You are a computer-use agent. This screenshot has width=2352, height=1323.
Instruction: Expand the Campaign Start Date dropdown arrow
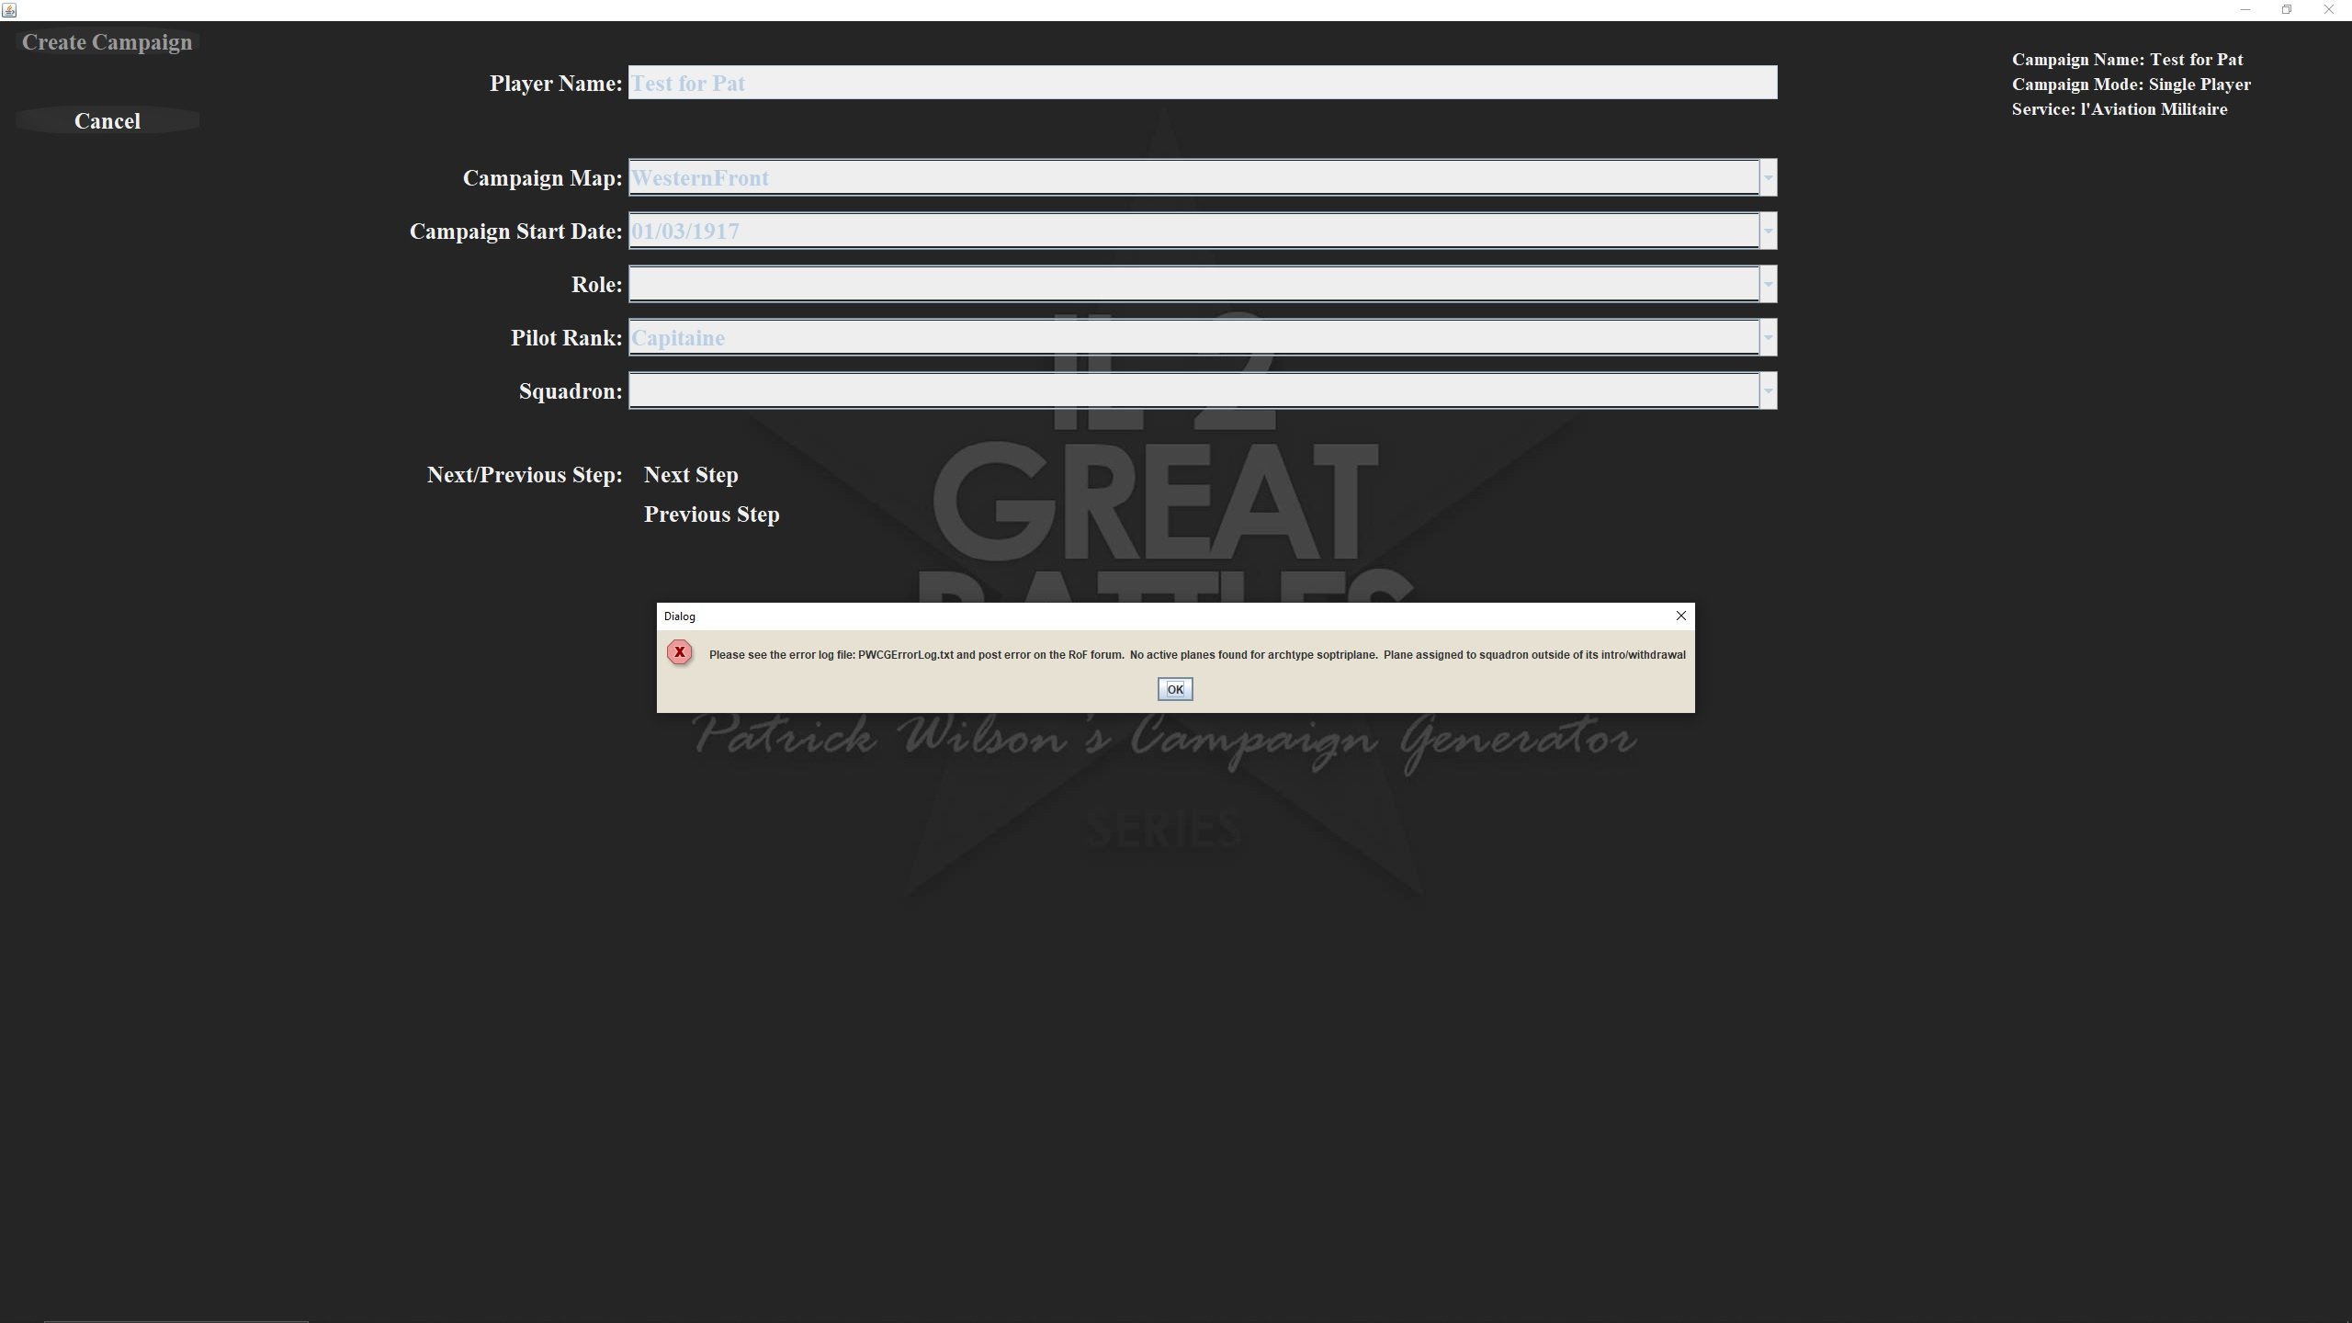(x=1768, y=232)
